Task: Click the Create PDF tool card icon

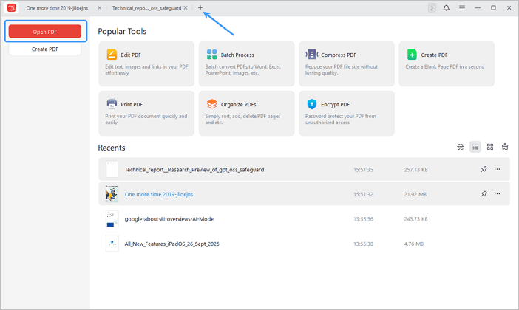Action: pos(412,55)
